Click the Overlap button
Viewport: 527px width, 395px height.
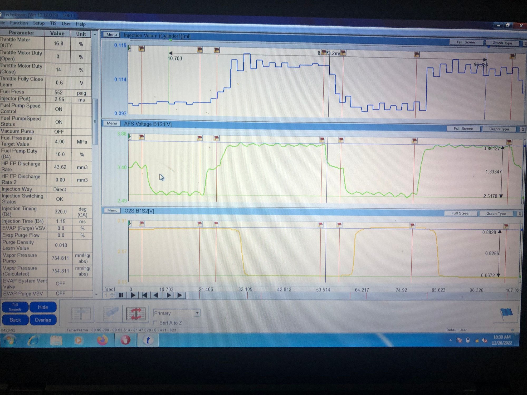43,320
